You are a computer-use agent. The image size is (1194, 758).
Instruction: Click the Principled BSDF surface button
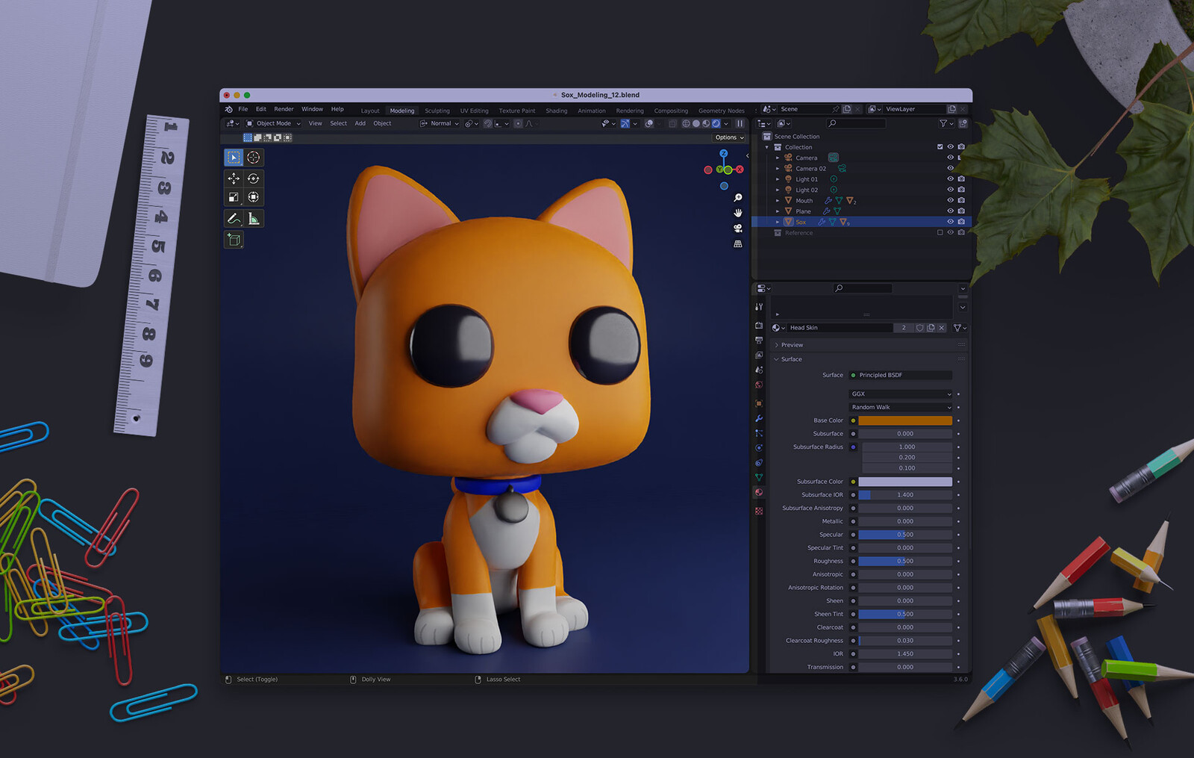click(x=901, y=376)
